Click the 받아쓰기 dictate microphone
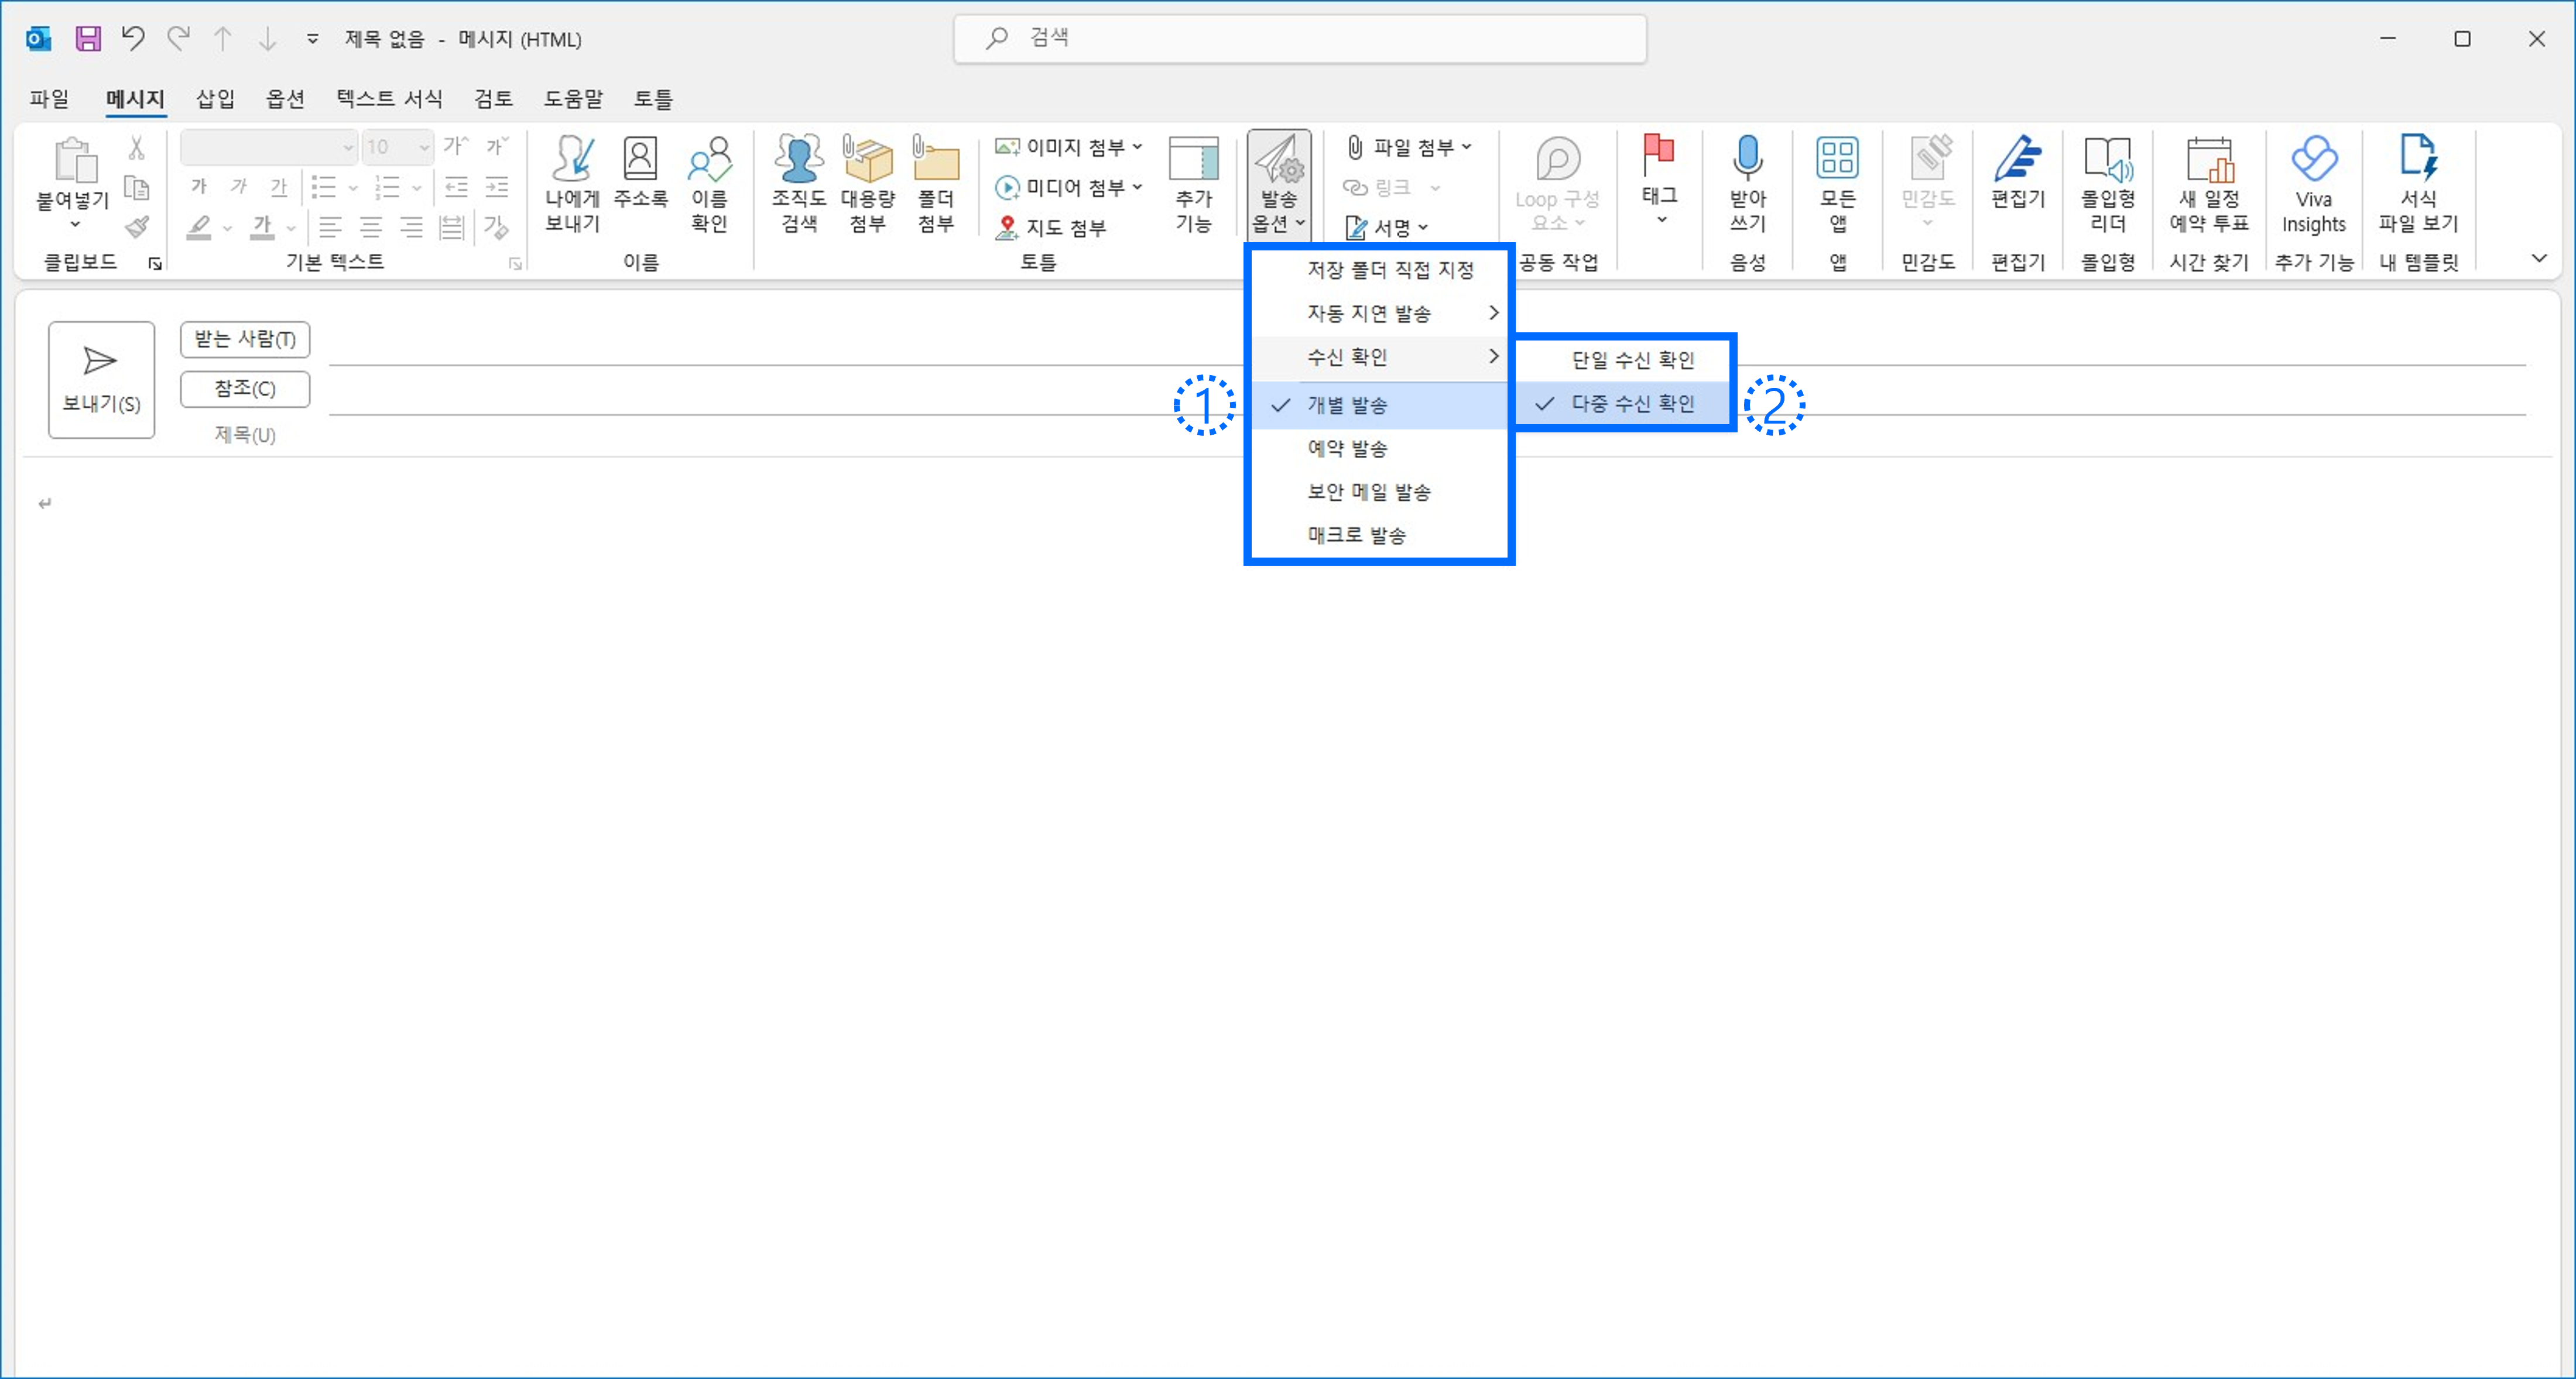The width and height of the screenshot is (2576, 1379). tap(1747, 185)
